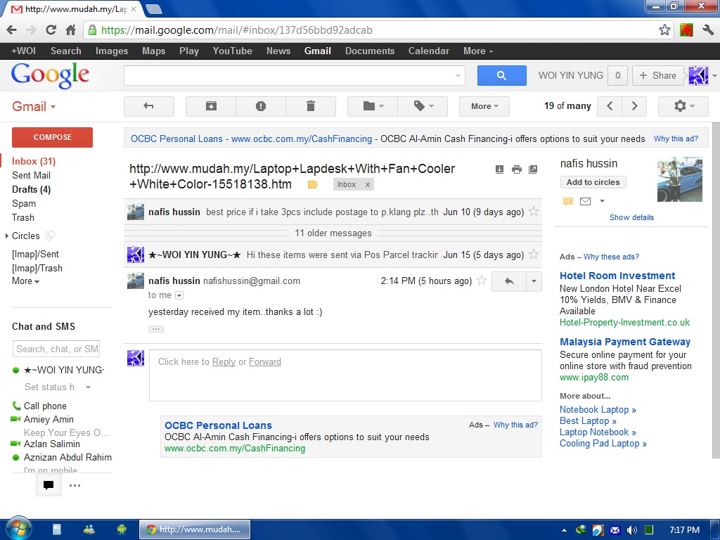The width and height of the screenshot is (720, 540).
Task: Open the Windows Start orb
Action: (x=18, y=528)
